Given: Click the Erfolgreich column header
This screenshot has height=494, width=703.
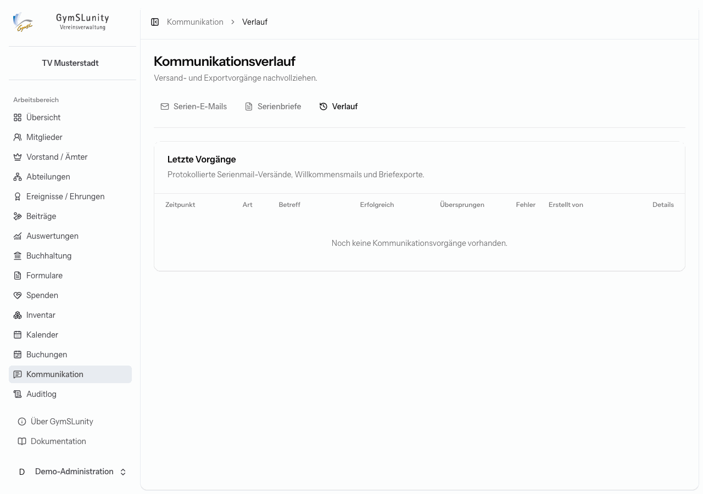Looking at the screenshot, I should pos(377,205).
